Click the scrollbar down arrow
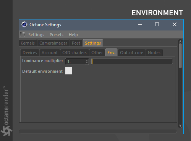191x141 pixels. [x=180, y=126]
